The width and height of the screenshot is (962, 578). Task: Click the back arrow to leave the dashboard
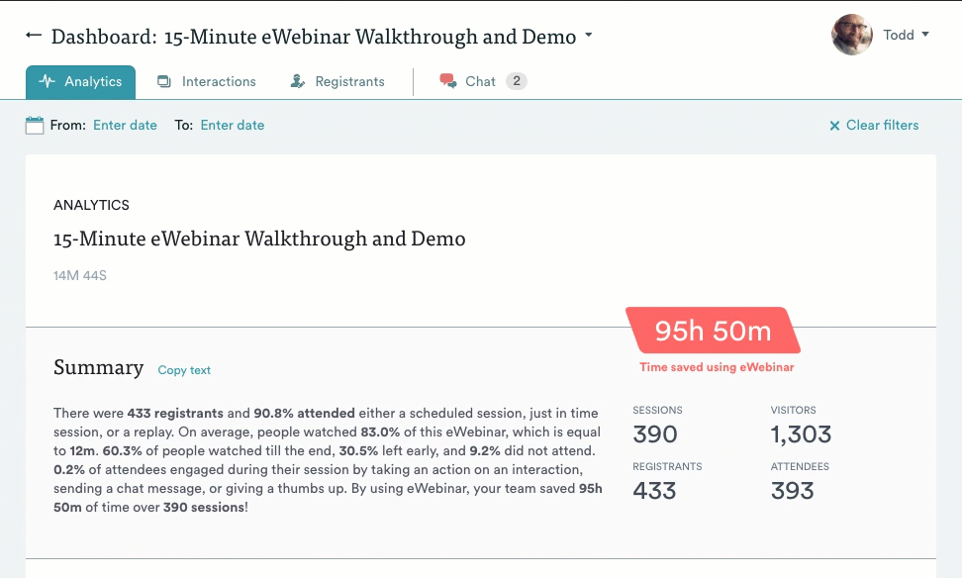point(33,36)
